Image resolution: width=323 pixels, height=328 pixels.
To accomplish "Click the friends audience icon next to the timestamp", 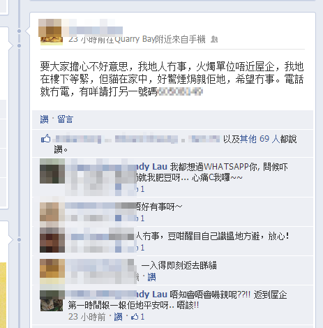I will coord(214,39).
